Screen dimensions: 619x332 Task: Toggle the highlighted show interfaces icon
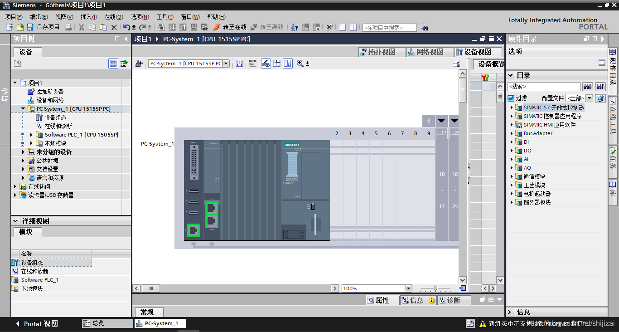pos(266,63)
